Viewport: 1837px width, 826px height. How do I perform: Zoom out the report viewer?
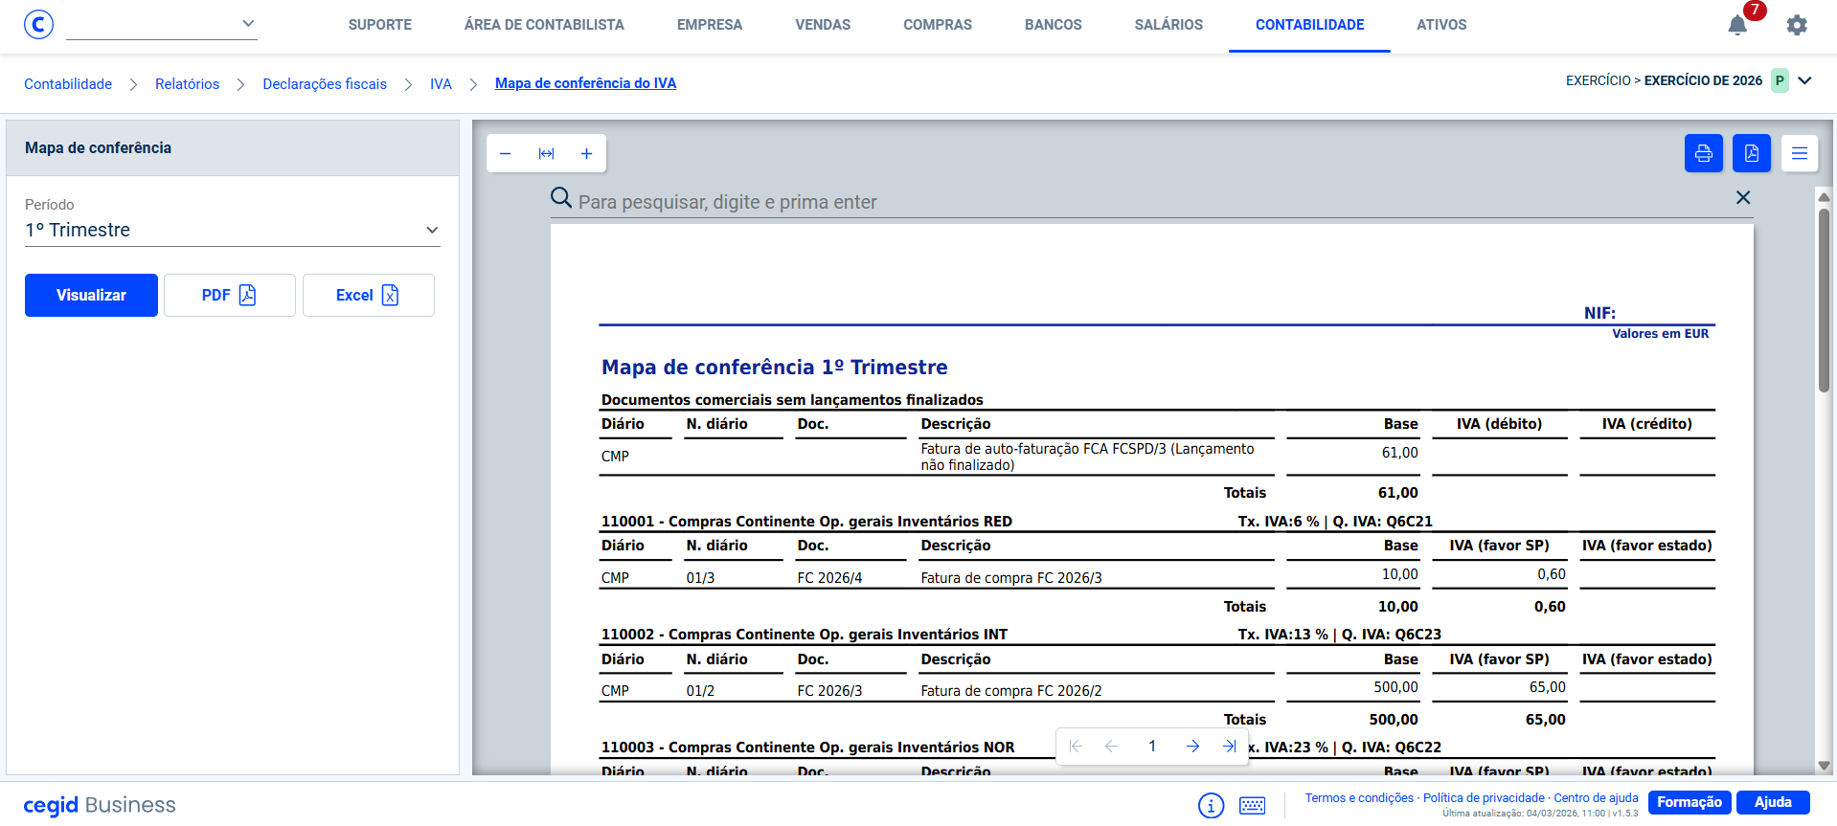506,153
